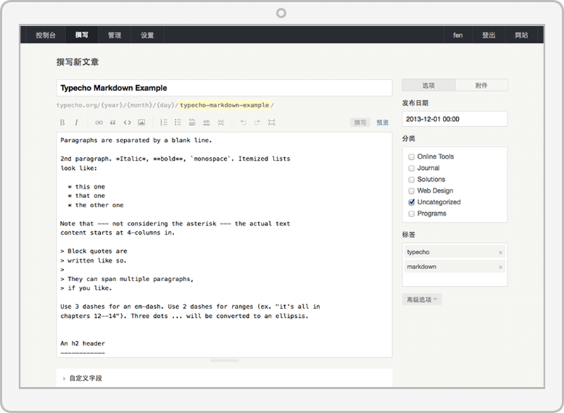Image resolution: width=564 pixels, height=413 pixels.
Task: Insert code using the angle brackets icon
Action: (x=128, y=123)
